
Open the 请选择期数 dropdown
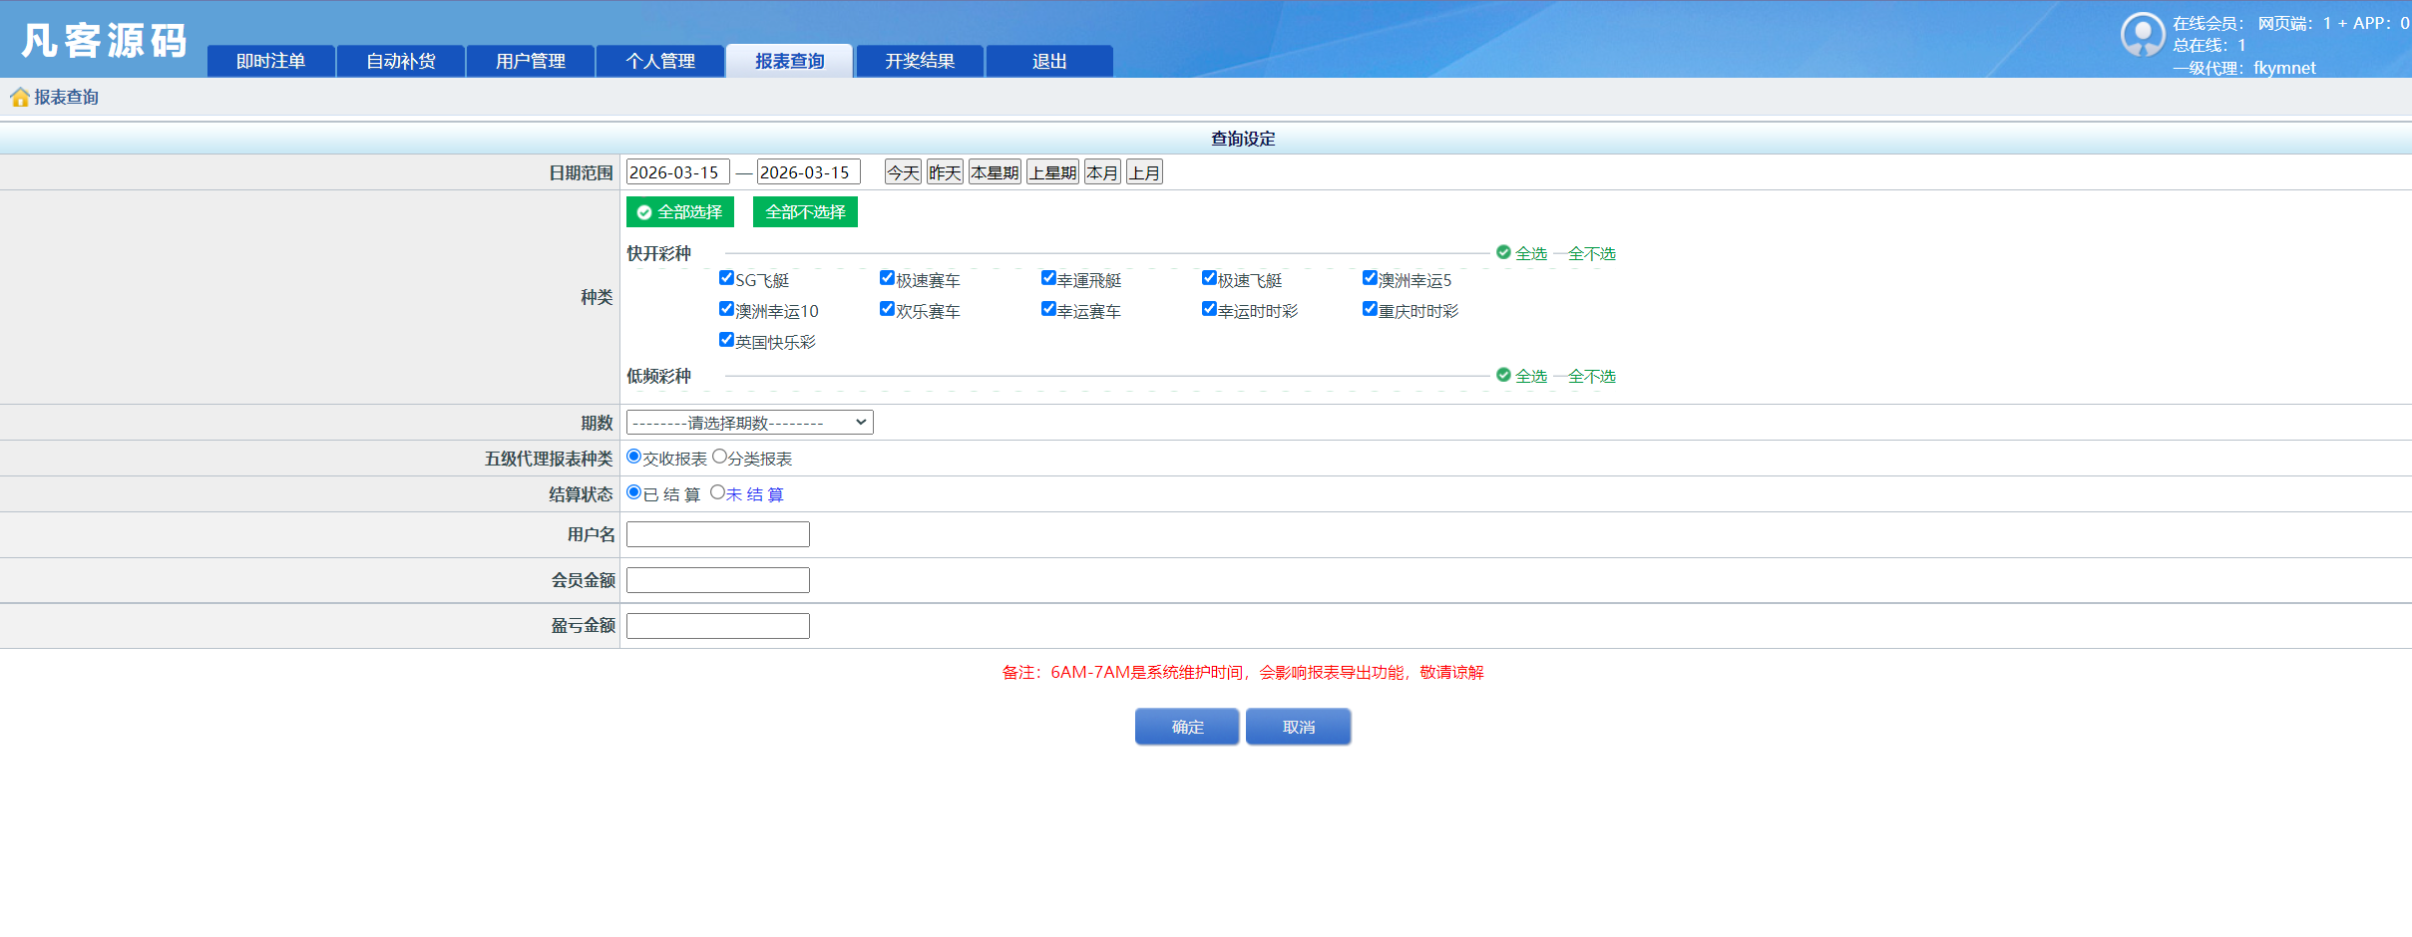coord(748,422)
